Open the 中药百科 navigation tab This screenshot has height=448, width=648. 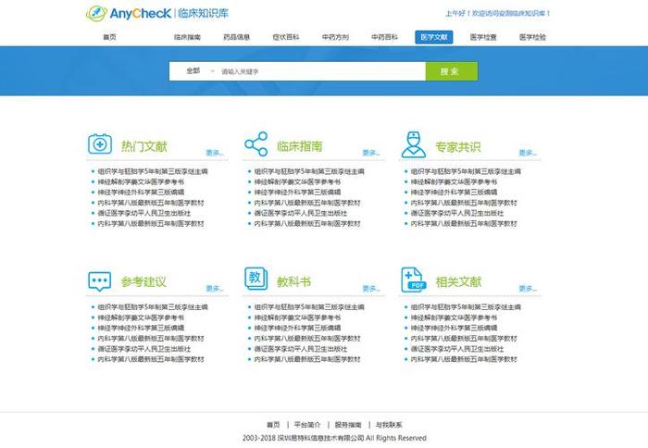(384, 37)
